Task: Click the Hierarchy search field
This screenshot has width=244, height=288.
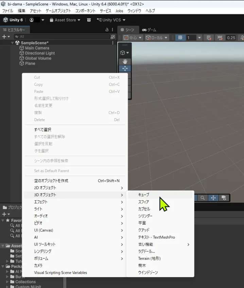Action: tap(62, 37)
